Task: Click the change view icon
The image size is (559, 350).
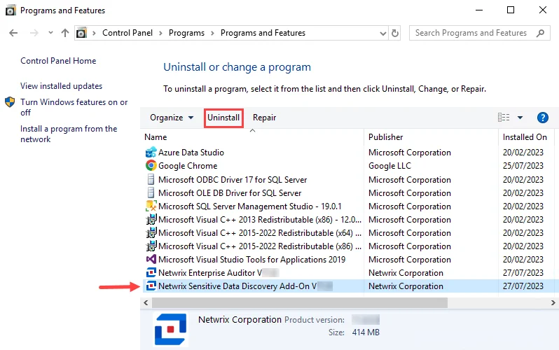Action: coord(504,118)
